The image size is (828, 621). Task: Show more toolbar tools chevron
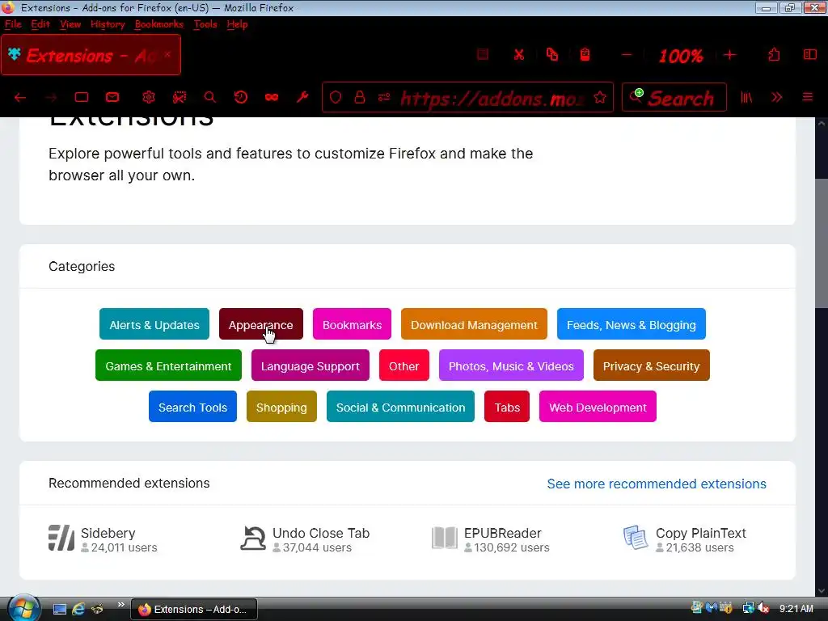(x=777, y=97)
